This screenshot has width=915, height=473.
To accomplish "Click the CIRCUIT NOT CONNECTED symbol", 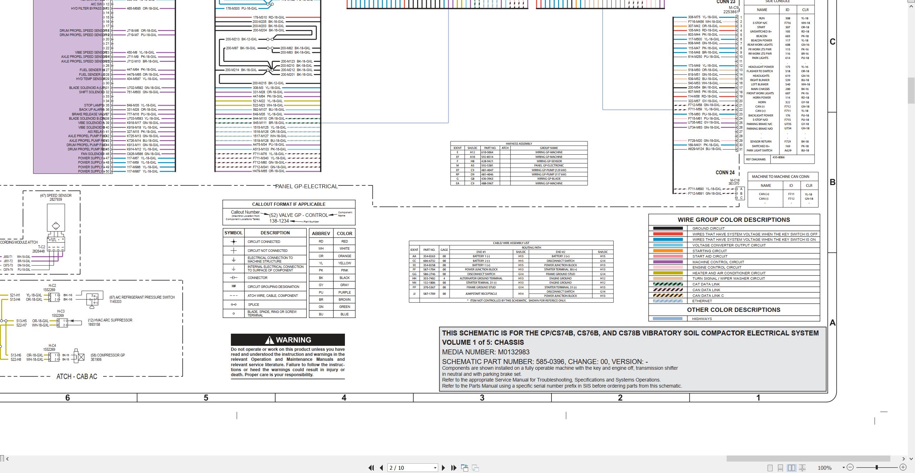I will [x=234, y=250].
